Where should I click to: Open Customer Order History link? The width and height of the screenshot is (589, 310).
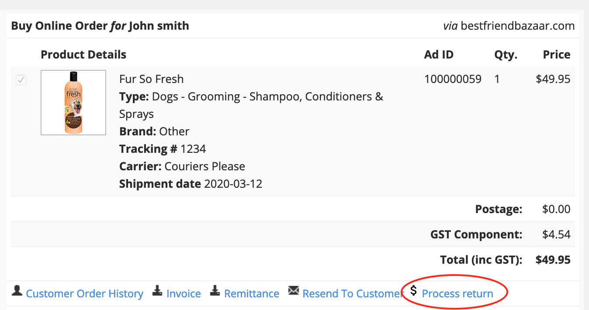pyautogui.click(x=84, y=294)
